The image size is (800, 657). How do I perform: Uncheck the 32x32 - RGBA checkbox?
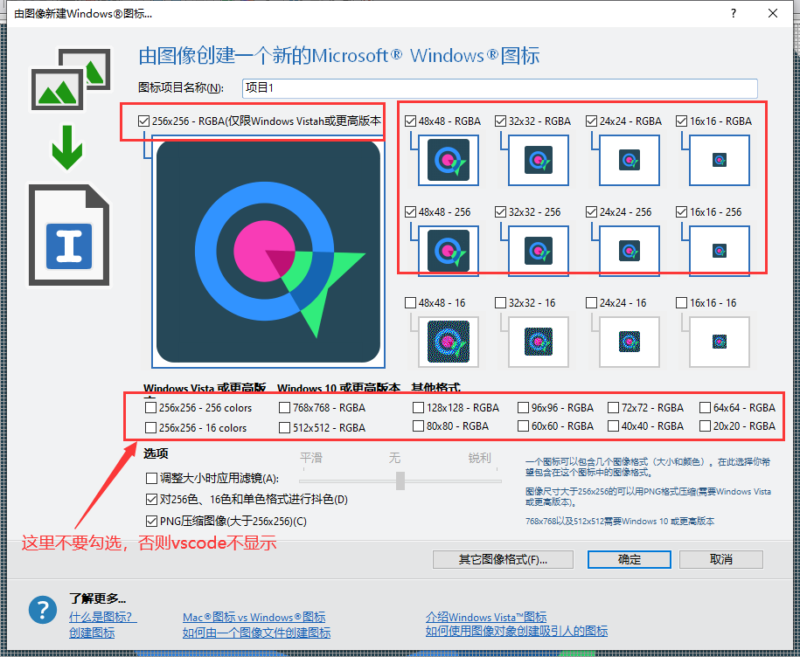[x=500, y=121]
